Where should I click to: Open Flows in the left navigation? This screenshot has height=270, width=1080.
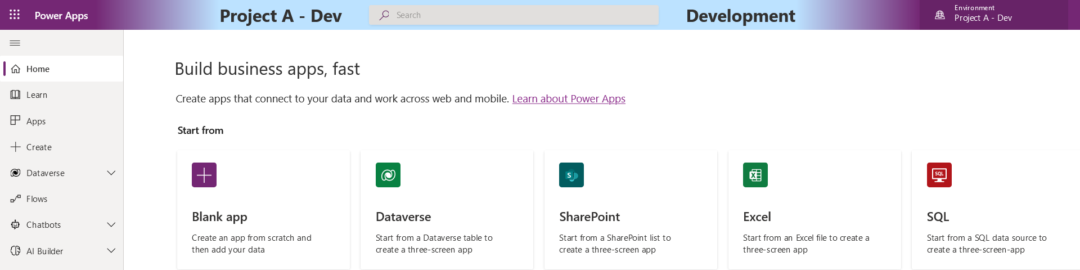(x=62, y=199)
